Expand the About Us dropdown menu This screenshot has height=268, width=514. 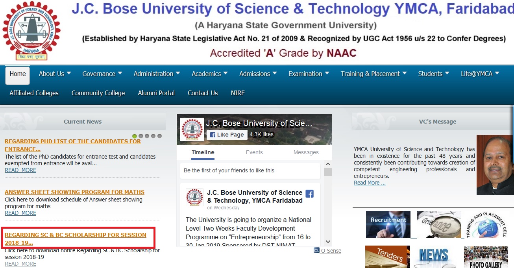(x=55, y=74)
